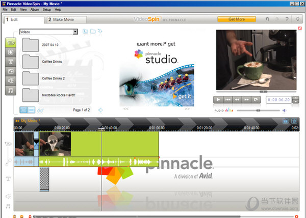Click the 0:01:00.00 timeline ruler mark
306x218 pixels.
coord(157,128)
